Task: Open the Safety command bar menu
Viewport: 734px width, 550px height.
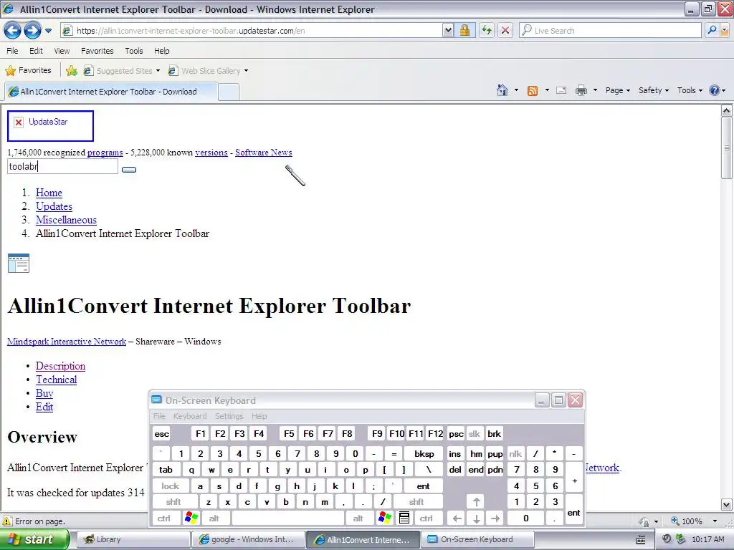Action: pos(654,90)
